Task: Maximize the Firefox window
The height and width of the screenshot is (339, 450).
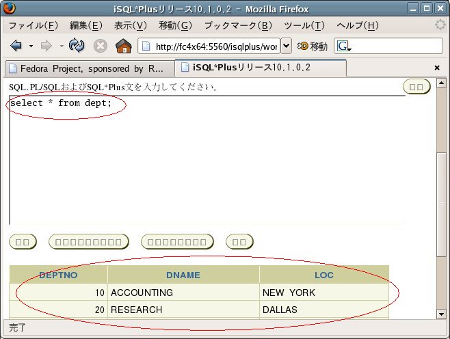Action: pos(427,9)
